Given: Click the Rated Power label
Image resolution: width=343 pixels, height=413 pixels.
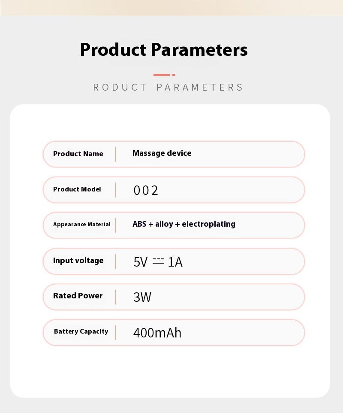Looking at the screenshot, I should (78, 296).
